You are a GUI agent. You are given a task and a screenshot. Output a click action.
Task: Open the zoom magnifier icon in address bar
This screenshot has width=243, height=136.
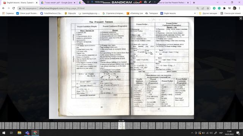(x=197, y=8)
